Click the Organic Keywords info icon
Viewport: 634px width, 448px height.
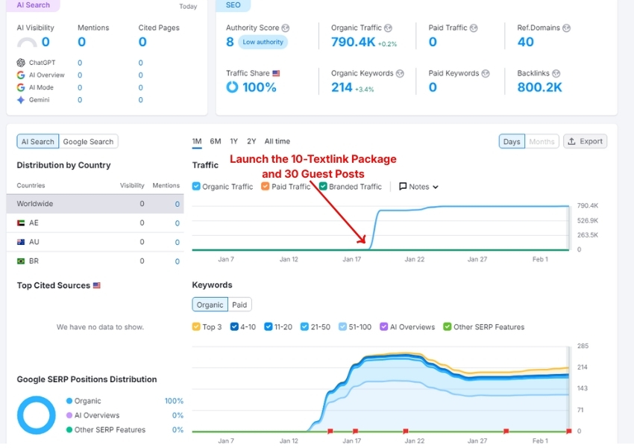pos(400,73)
